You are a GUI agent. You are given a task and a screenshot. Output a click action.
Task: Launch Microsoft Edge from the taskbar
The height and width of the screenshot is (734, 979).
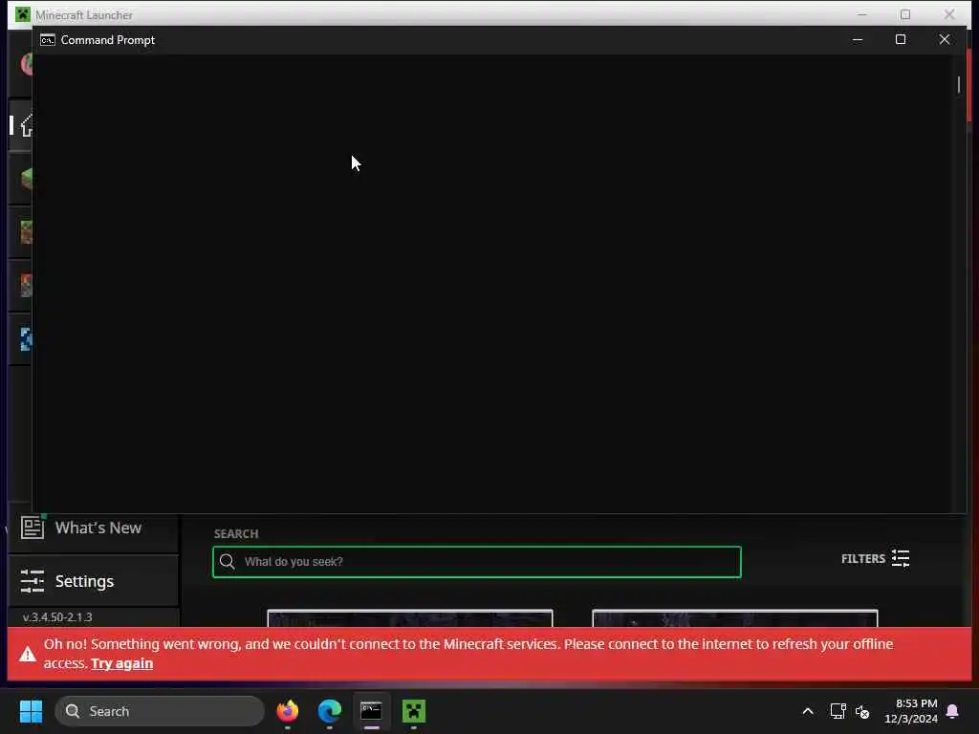tap(330, 711)
